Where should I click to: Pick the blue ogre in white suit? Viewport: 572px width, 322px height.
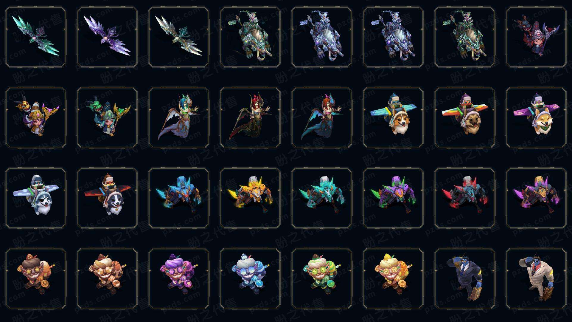536,278
